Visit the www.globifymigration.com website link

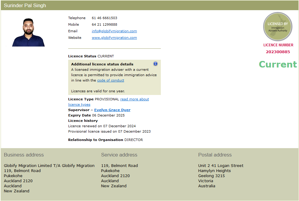pyautogui.click(x=114, y=38)
